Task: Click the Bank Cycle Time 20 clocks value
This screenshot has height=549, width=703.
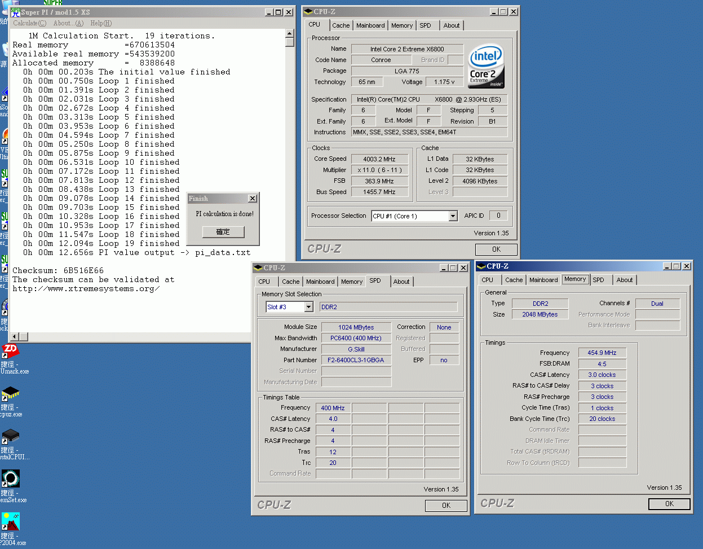Action: pos(602,419)
